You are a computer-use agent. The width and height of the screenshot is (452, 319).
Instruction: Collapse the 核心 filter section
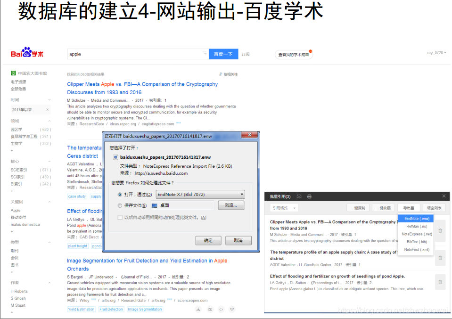[x=49, y=161]
